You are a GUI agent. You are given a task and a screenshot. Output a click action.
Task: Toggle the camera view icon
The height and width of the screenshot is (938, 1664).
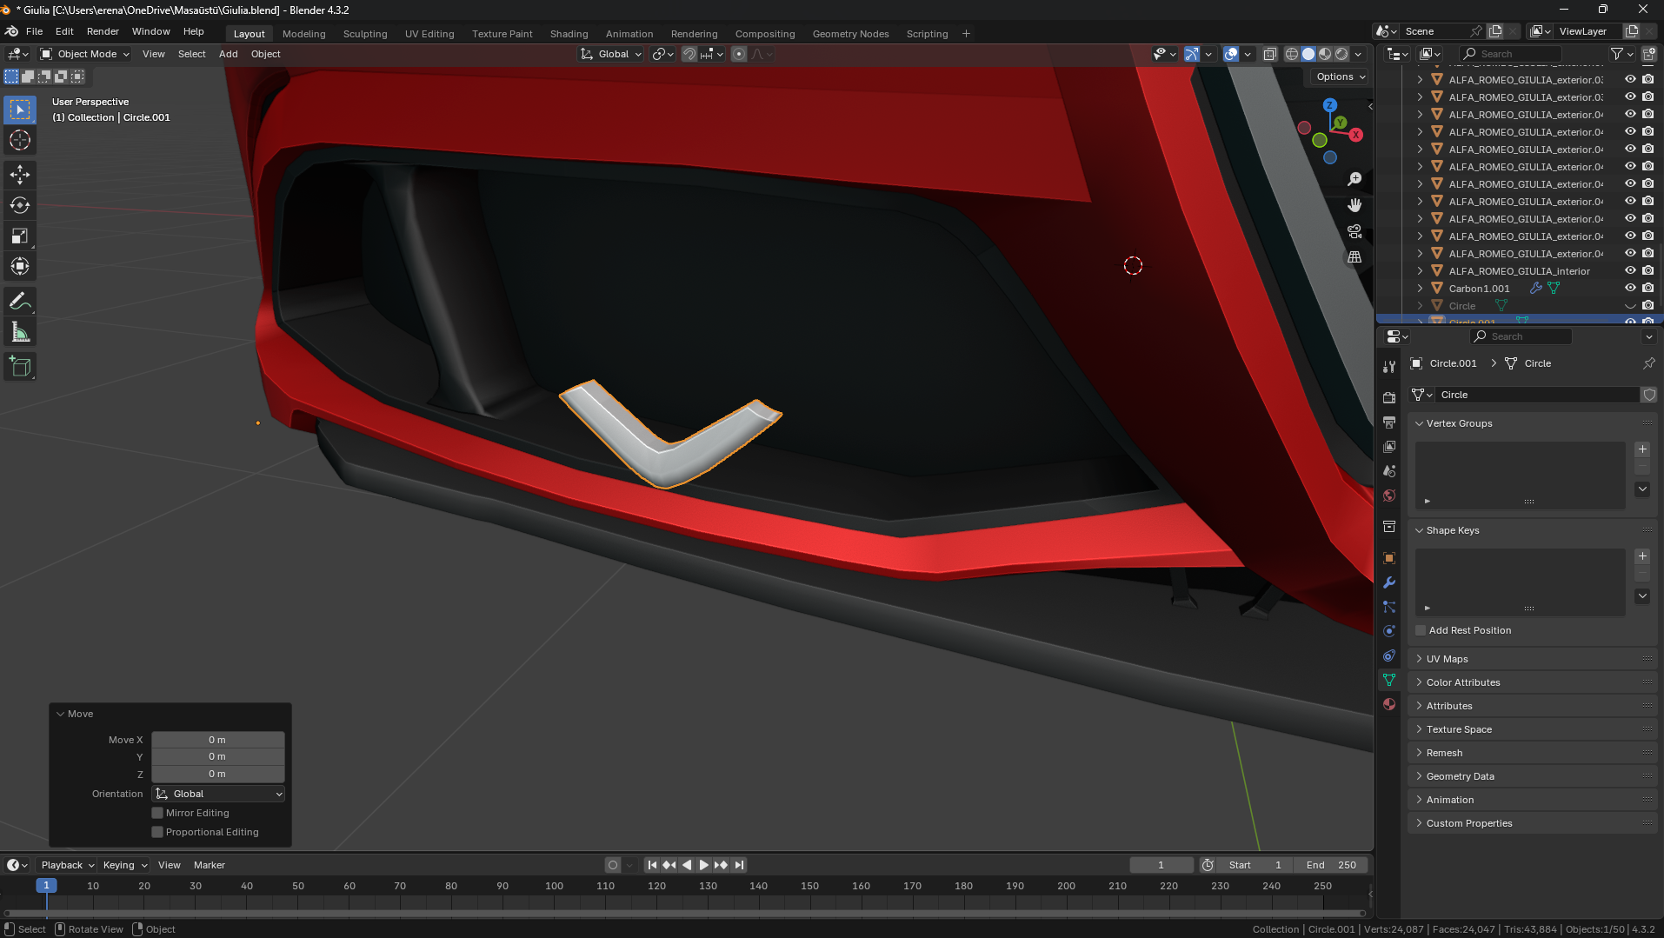[1354, 231]
